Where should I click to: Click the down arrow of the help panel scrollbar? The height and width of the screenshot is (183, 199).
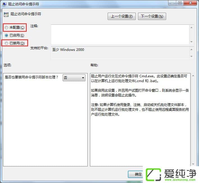point(193,164)
